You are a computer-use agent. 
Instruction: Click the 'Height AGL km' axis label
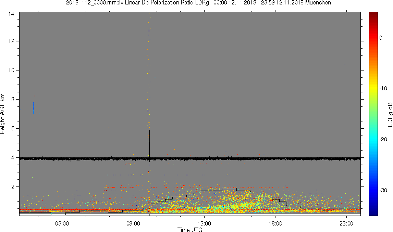(x=2, y=114)
